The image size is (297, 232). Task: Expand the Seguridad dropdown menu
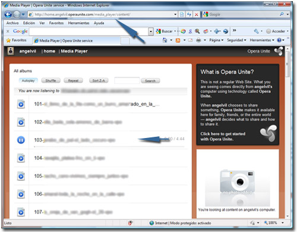pos(236,40)
